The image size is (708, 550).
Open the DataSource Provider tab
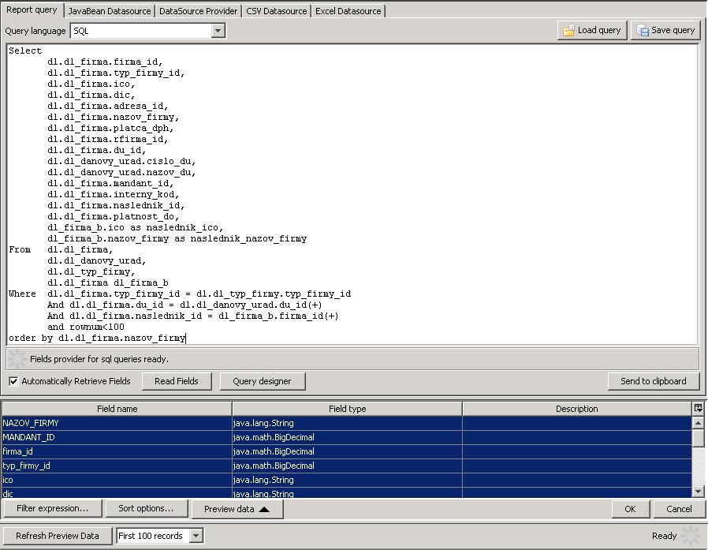point(198,11)
